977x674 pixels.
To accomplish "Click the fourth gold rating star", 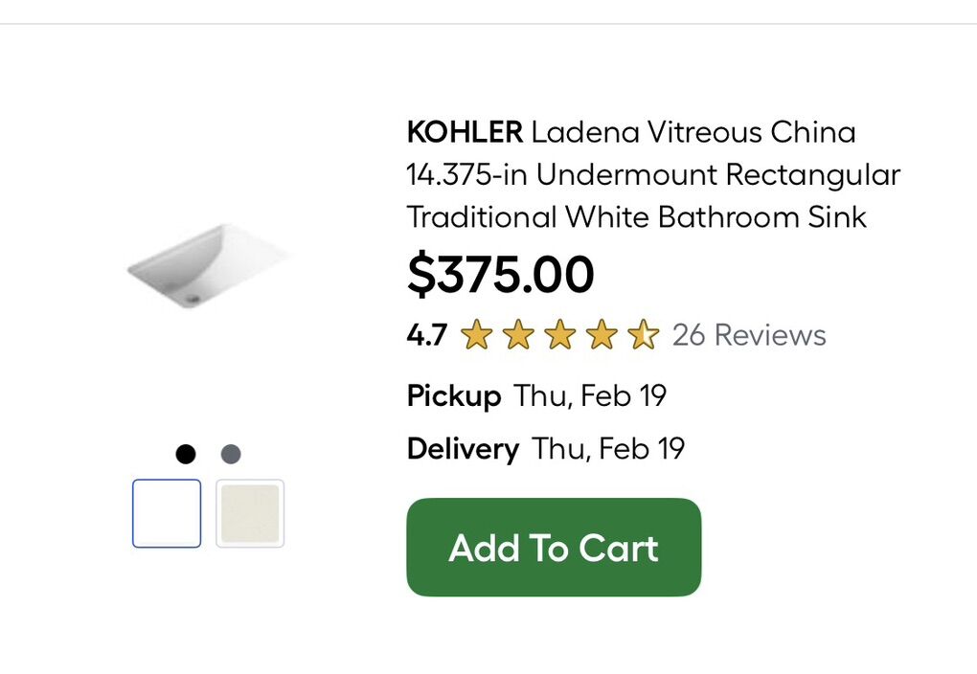I will click(x=602, y=335).
